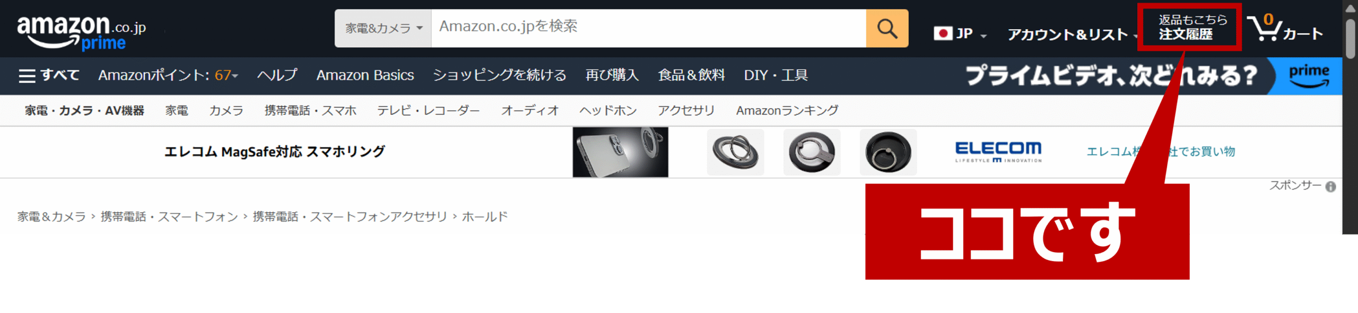Expand the 家電&カメラ search category dropdown
Screen dimensions: 1358x313
coord(384,28)
